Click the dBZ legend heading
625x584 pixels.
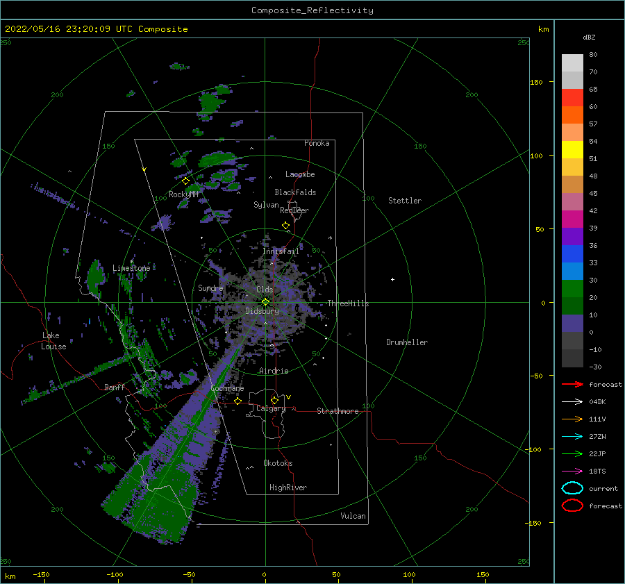tap(589, 37)
